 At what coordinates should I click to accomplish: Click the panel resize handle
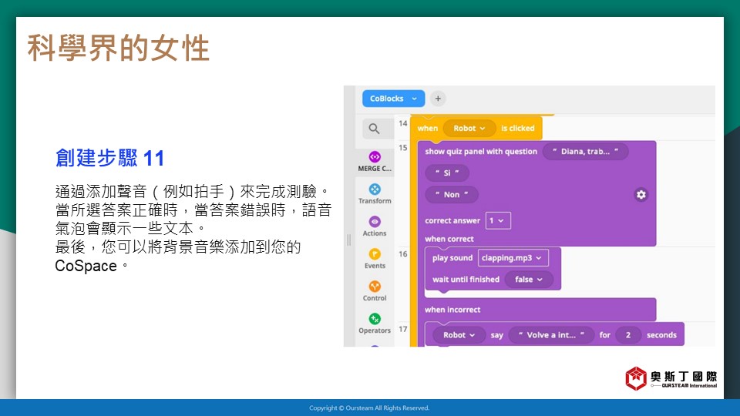[348, 240]
